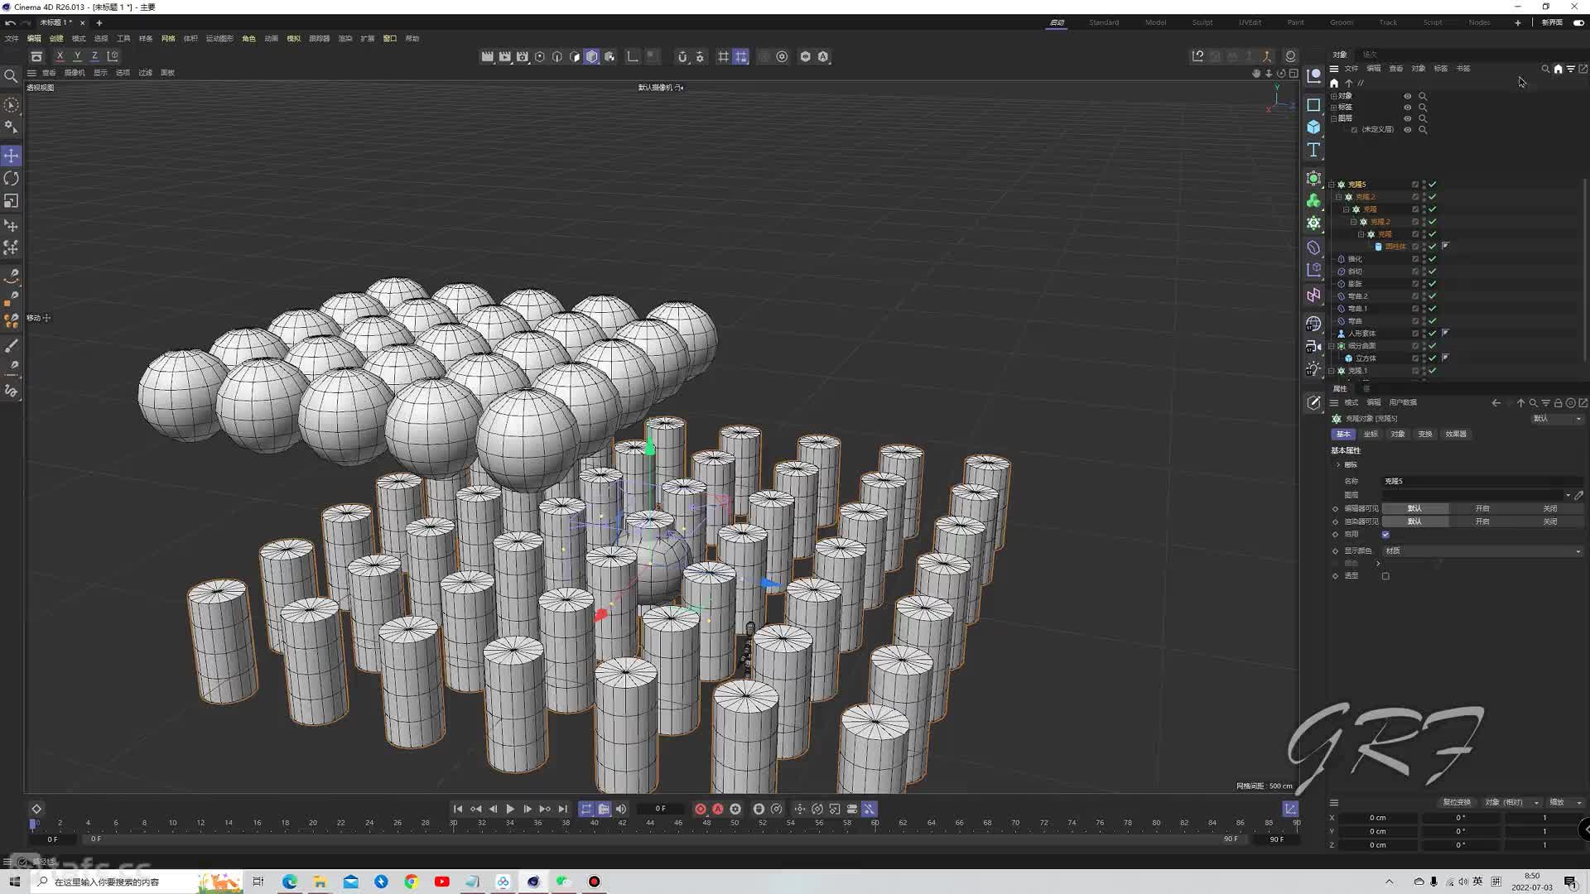
Task: Click the grid snapping hash icon
Action: [x=723, y=56]
